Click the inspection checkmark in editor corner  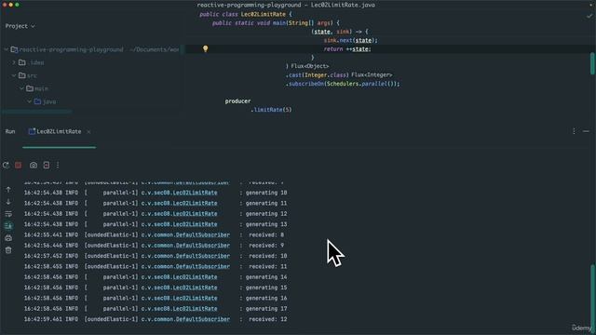pyautogui.click(x=589, y=16)
